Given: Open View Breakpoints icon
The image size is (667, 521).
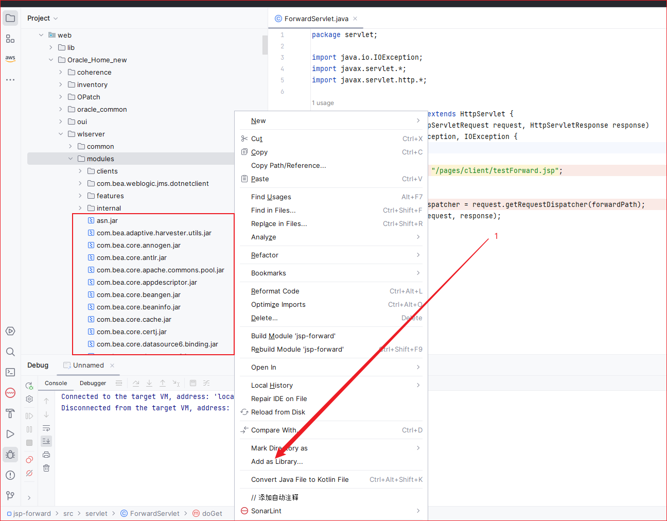Looking at the screenshot, I should 29,460.
